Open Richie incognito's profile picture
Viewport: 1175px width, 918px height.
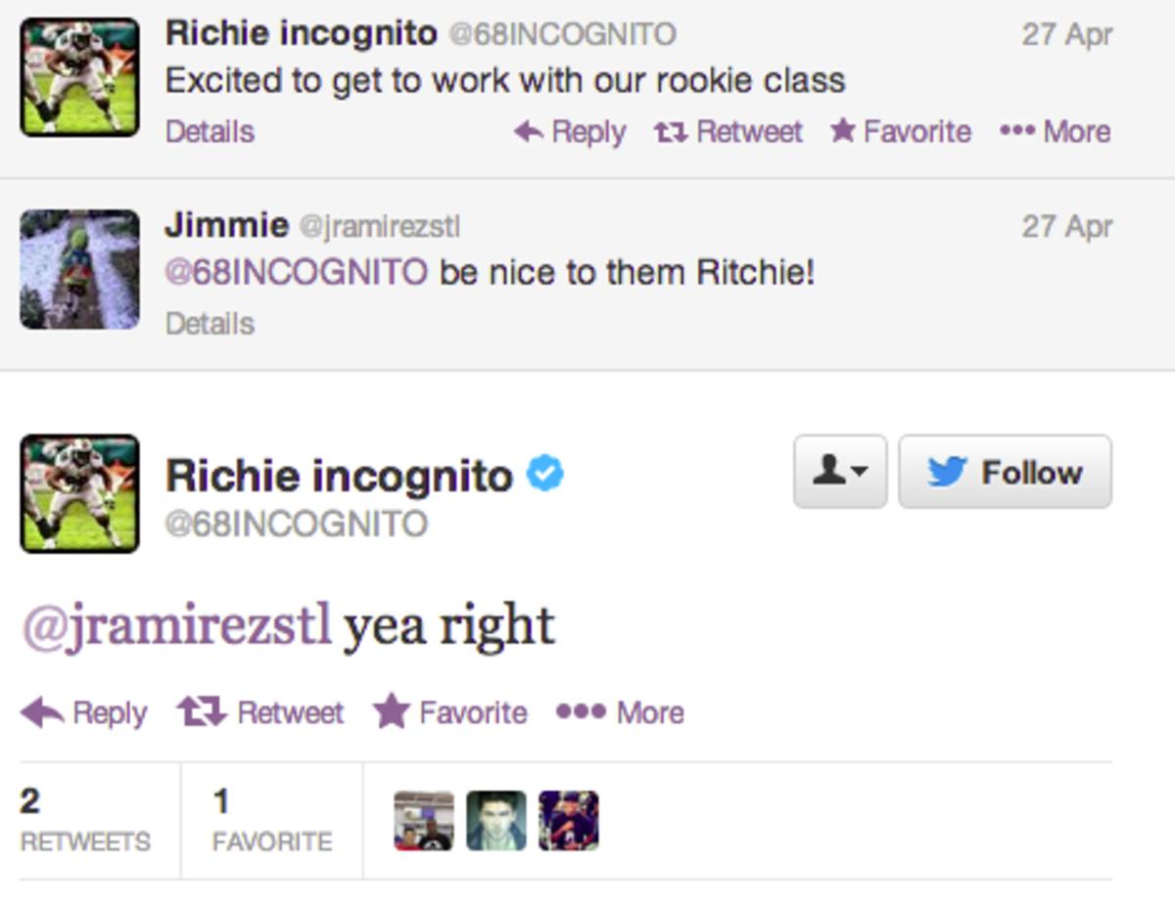(x=79, y=493)
